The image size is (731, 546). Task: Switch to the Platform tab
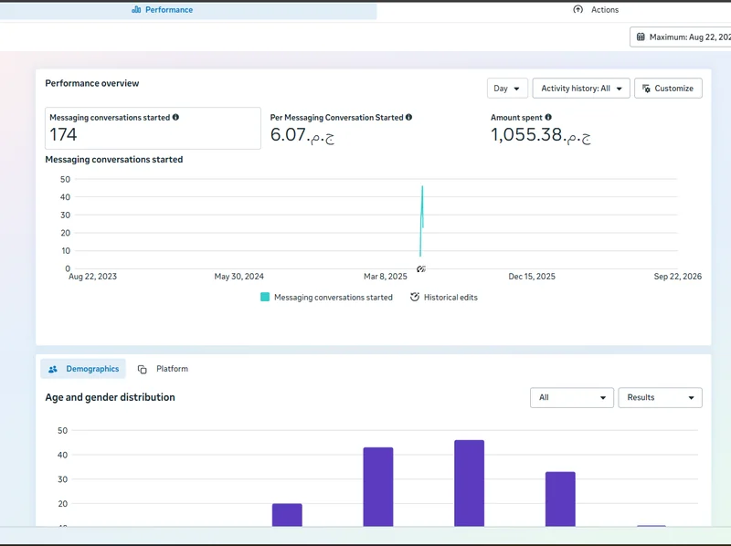pos(164,369)
